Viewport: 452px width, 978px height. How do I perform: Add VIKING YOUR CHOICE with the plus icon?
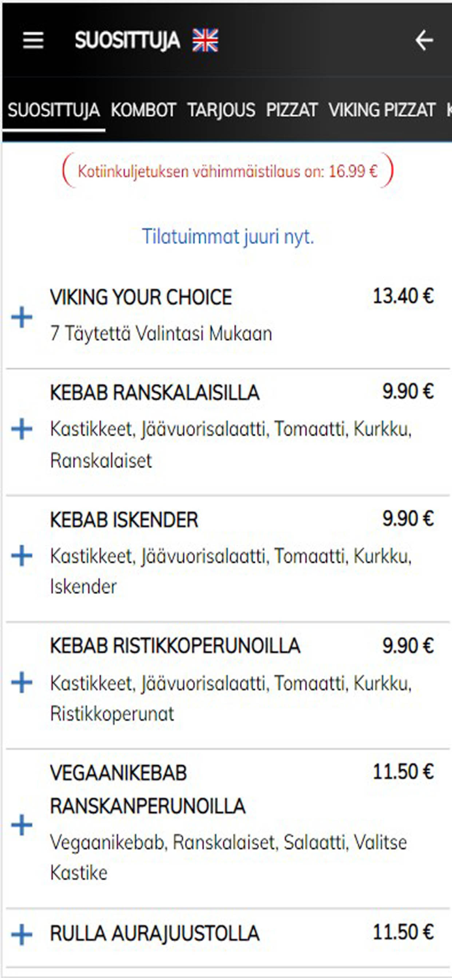(22, 318)
